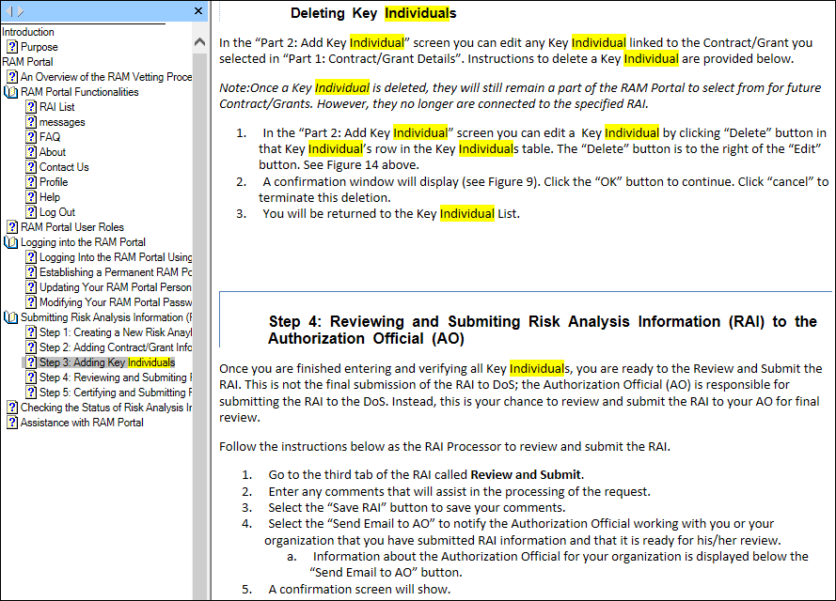
Task: Open Assistance with RAM Portal topic
Action: pos(82,423)
